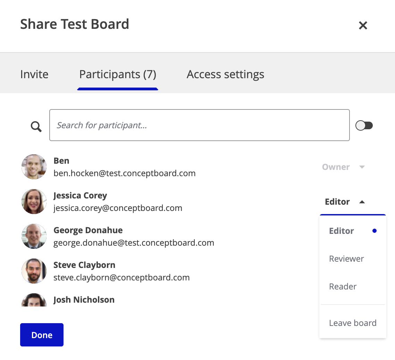Screen dimensions: 395x360
Task: Select the Editor role option in dropdown
Action: [342, 231]
